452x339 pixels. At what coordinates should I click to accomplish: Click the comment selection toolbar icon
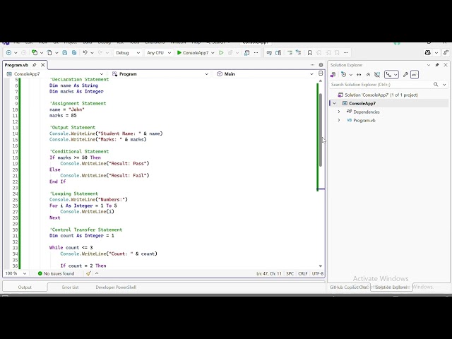point(269,53)
